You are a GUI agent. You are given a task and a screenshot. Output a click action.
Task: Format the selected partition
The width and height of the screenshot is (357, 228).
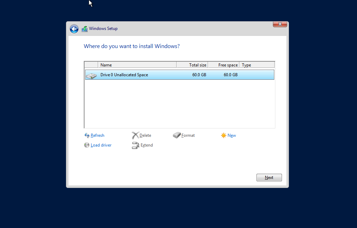click(x=188, y=135)
